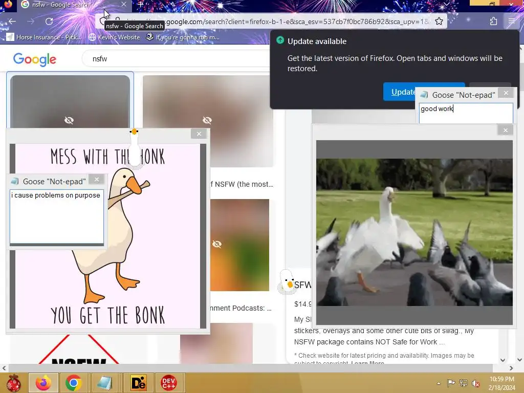The image size is (524, 393).
Task: Open the "f NSFW (the most..." result title
Action: click(x=242, y=184)
